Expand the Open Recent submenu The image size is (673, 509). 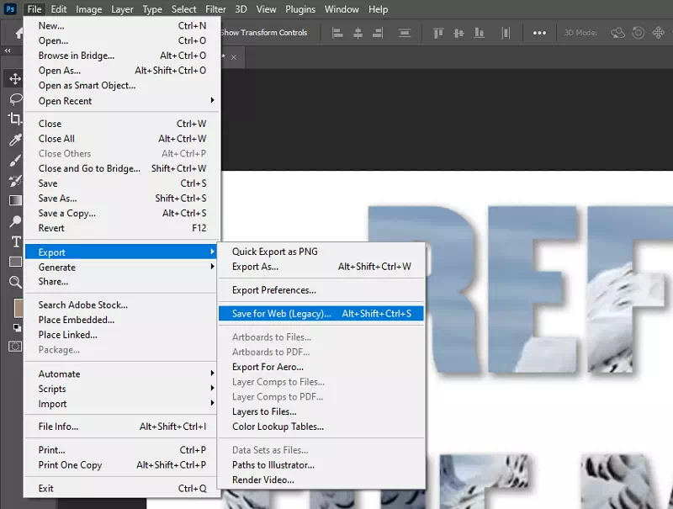122,101
